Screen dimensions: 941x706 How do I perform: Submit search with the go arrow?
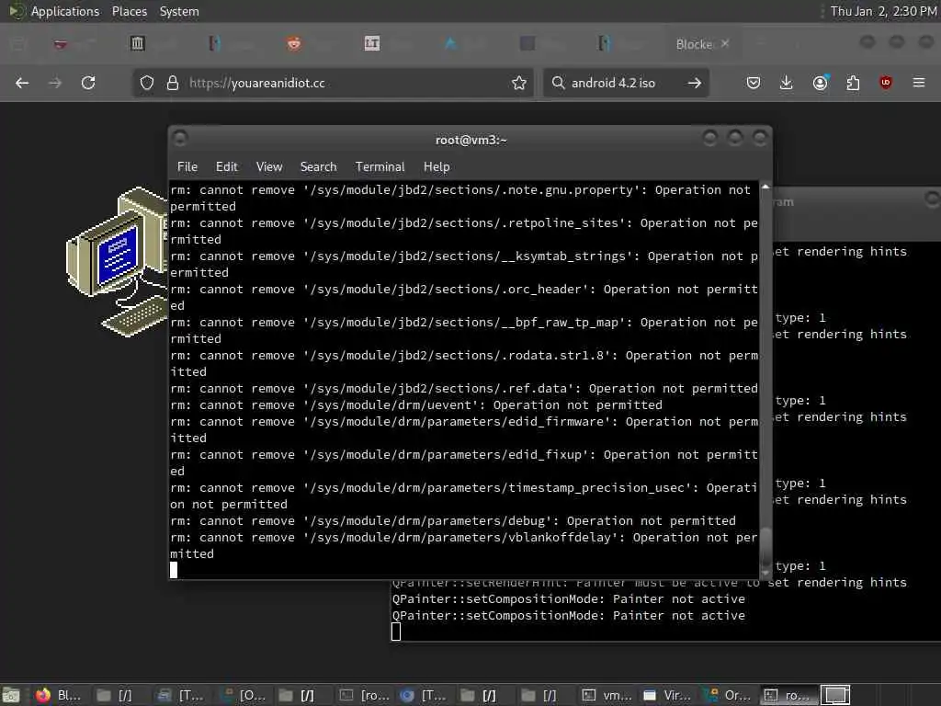tap(695, 83)
